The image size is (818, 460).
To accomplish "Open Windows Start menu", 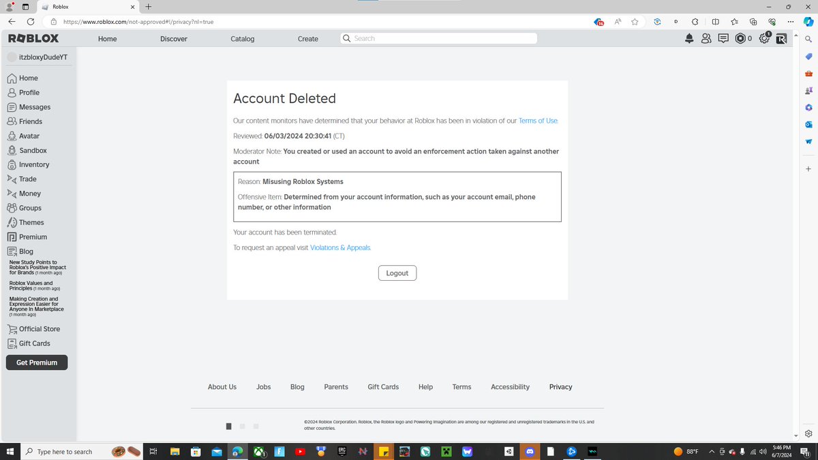I will [x=10, y=451].
